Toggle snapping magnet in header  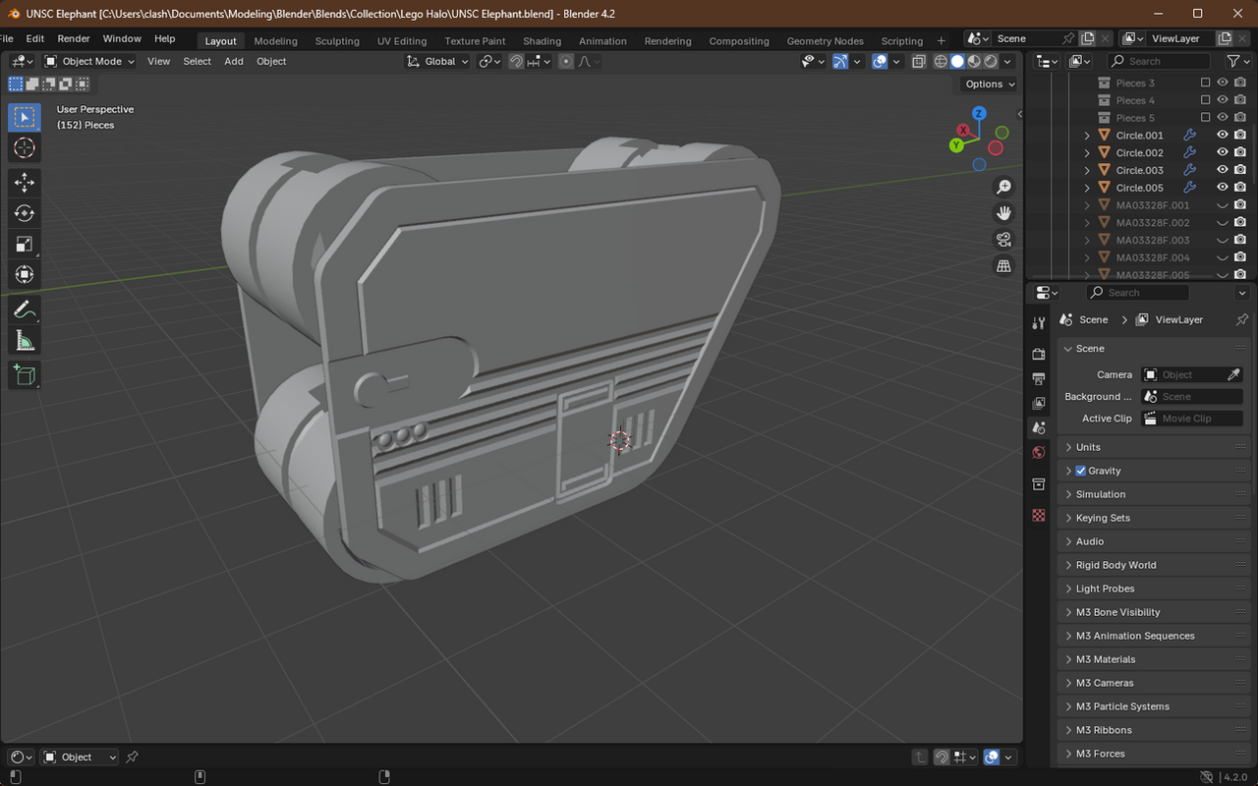(x=516, y=61)
